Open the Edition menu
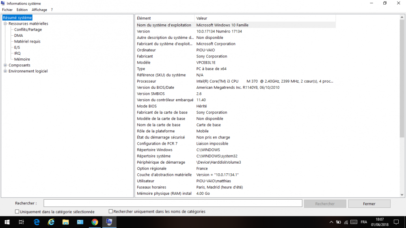Viewport: 406px width, 228px height. pos(22,10)
